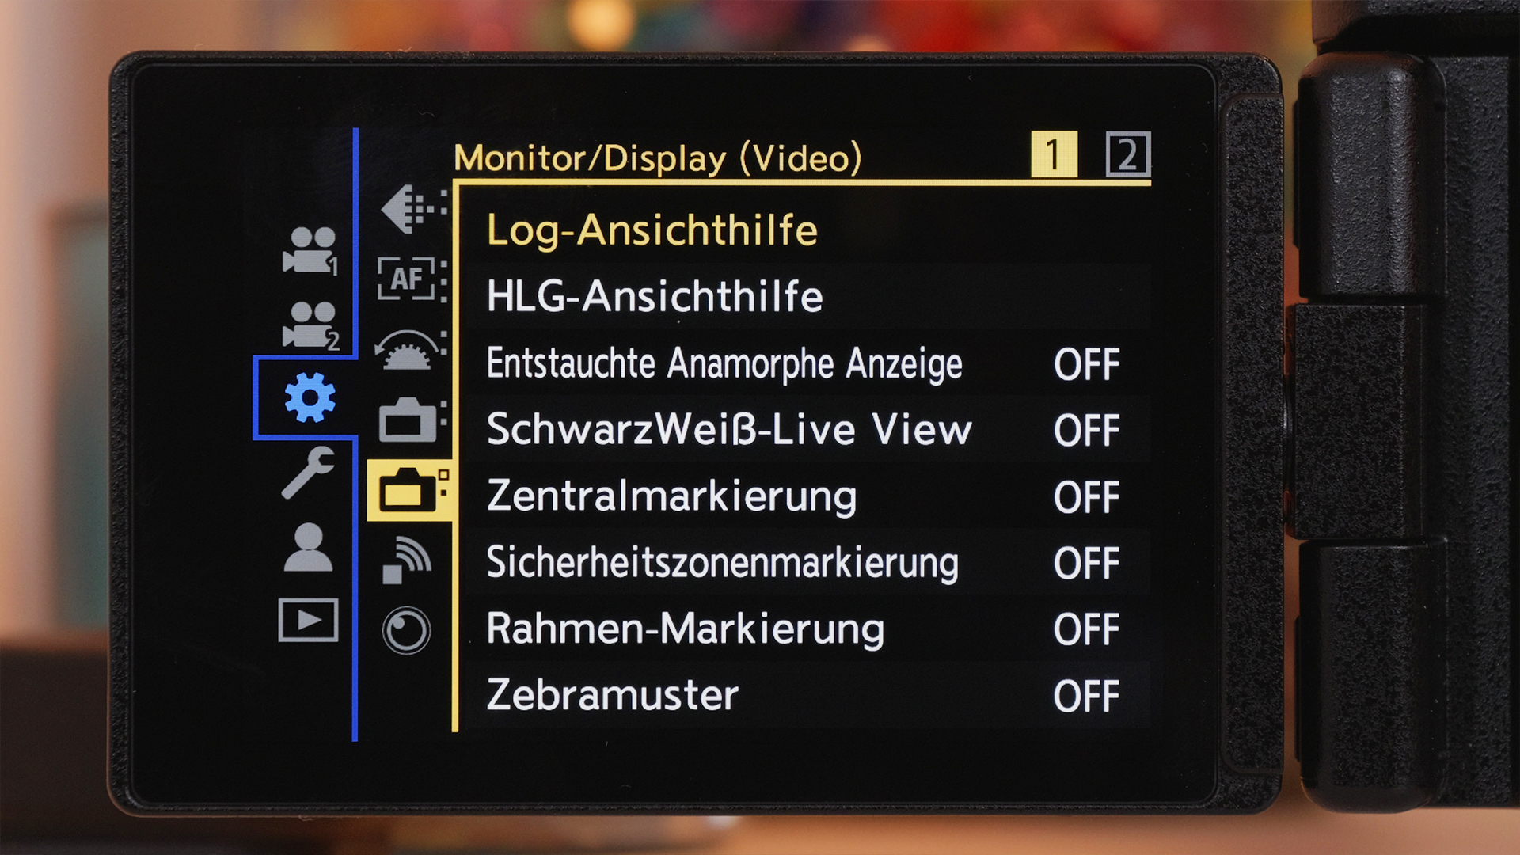Toggle SchwarzWeiß-Live View setting
This screenshot has height=855, width=1520.
coord(806,430)
